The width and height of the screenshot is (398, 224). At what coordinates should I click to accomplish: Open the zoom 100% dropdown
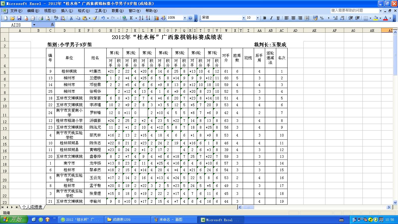[x=185, y=18]
